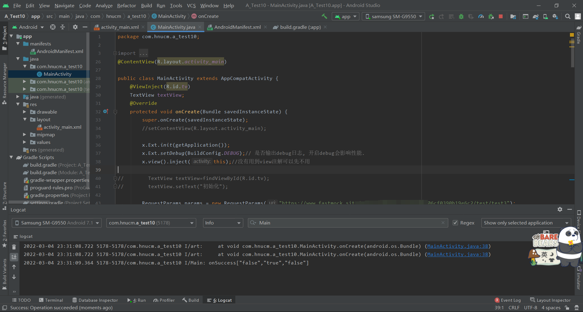Open the Database Inspector tab
Viewport: 583px width, 312px height.
(95, 300)
